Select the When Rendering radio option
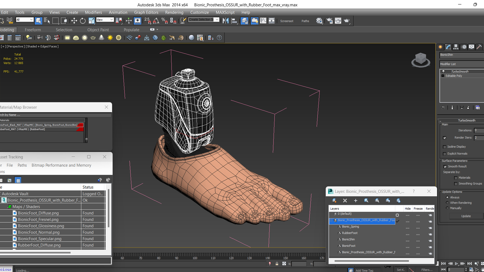The height and width of the screenshot is (272, 484). (x=447, y=203)
